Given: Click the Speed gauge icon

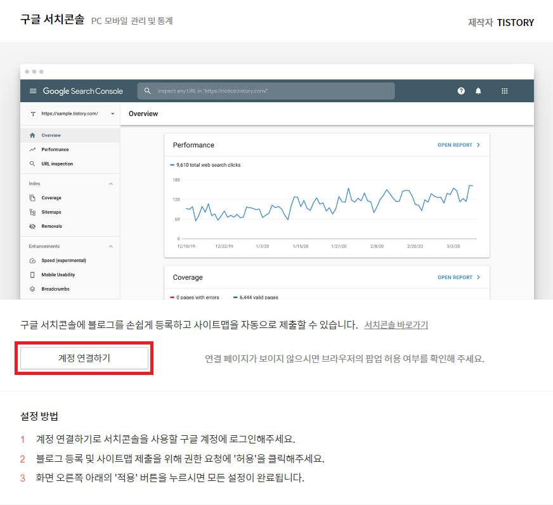Looking at the screenshot, I should [32, 261].
